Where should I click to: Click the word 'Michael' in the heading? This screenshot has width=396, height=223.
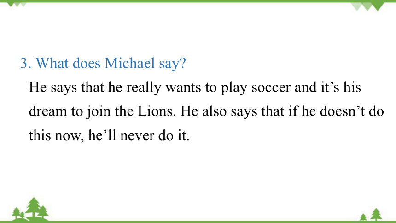point(130,63)
